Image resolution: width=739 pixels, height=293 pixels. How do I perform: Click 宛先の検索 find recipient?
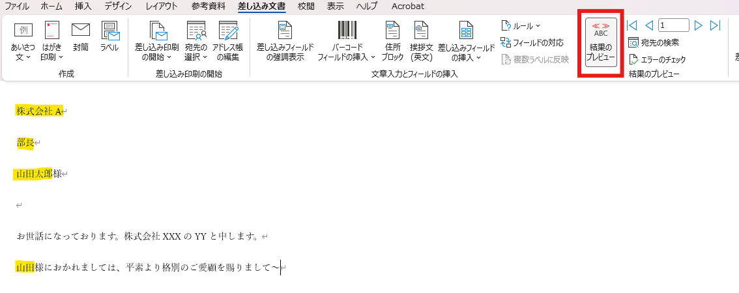(654, 43)
